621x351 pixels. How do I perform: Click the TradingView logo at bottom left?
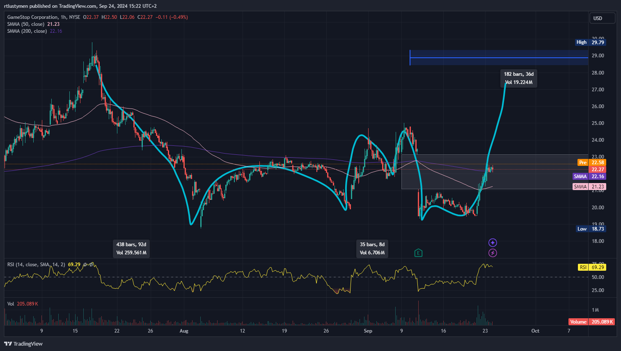[x=23, y=344]
